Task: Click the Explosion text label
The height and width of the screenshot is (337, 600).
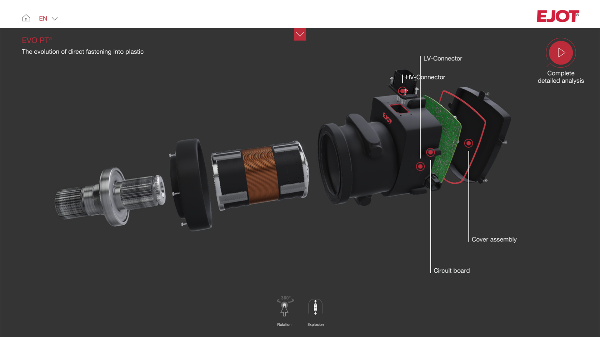Action: pos(315,325)
